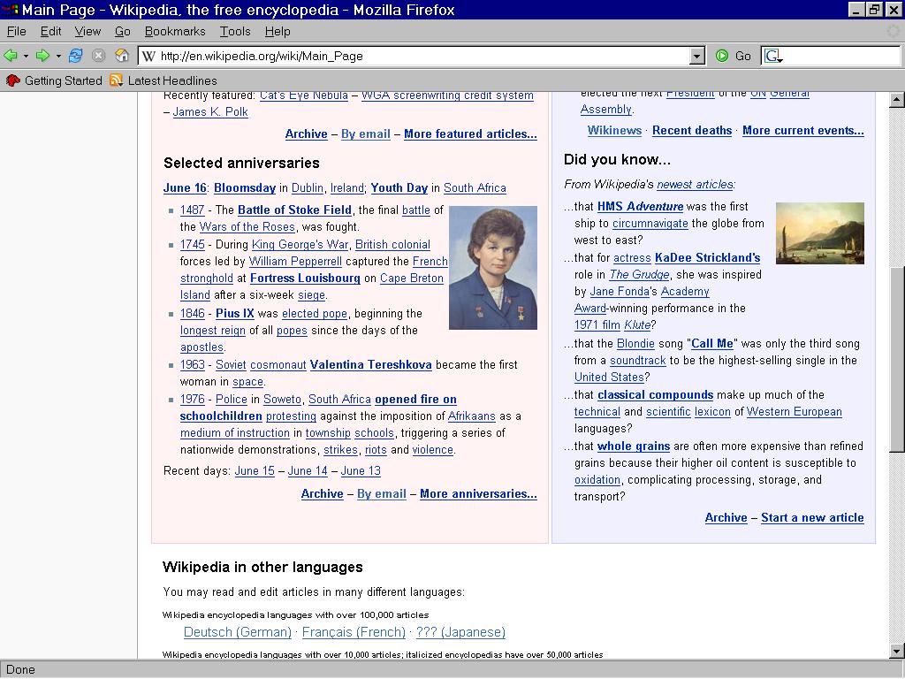Open the Help menu
This screenshot has width=905, height=679.
pos(278,31)
